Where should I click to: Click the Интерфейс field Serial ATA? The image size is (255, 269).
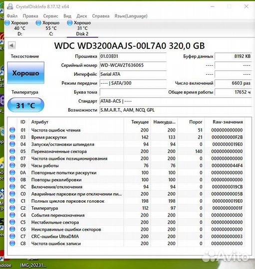click(x=133, y=74)
